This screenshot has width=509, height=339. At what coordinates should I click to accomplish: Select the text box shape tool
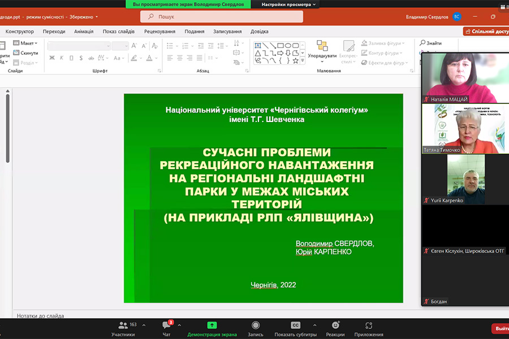coord(258,45)
